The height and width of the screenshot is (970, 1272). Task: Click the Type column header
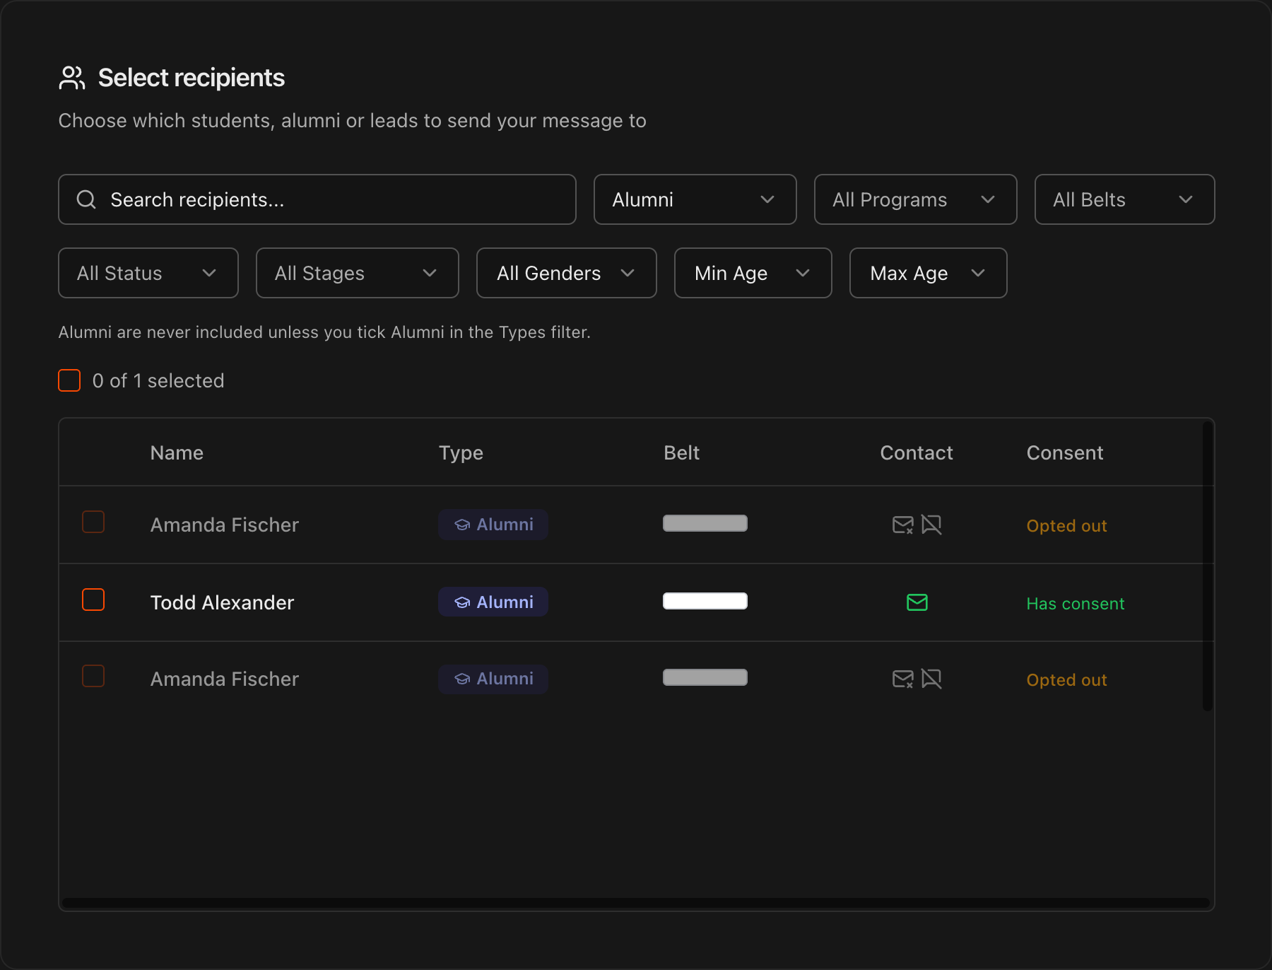461,452
